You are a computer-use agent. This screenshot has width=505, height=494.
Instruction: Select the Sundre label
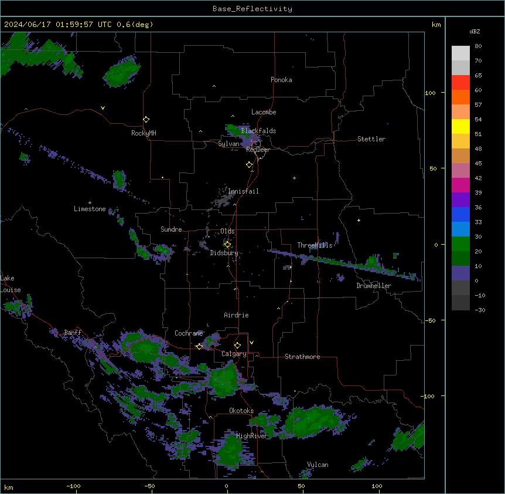[171, 229]
